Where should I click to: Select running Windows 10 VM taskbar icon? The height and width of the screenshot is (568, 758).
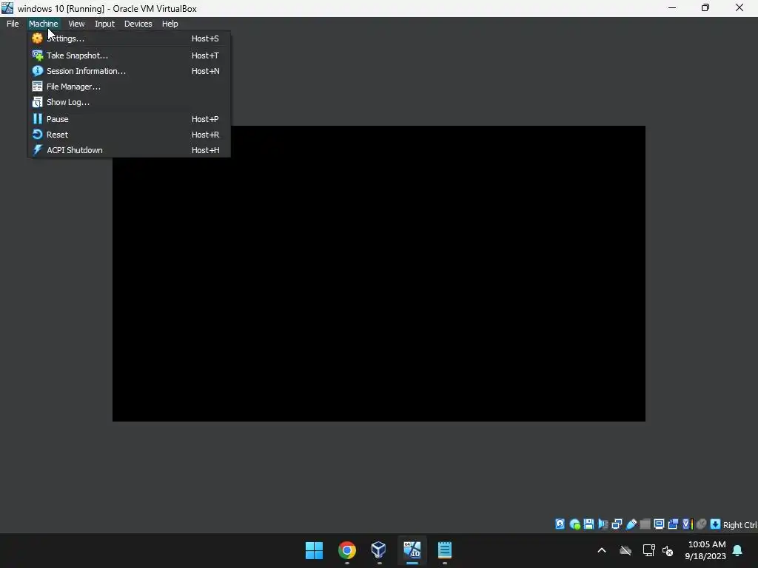412,550
